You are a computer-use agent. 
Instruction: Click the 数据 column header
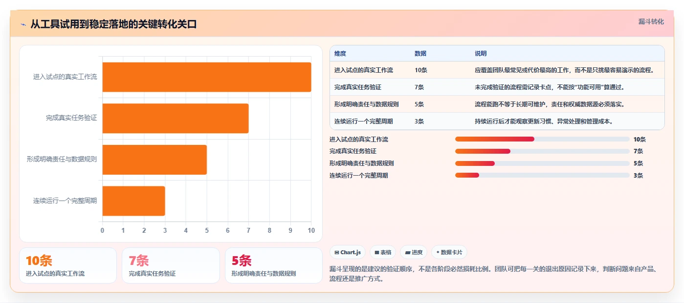420,54
